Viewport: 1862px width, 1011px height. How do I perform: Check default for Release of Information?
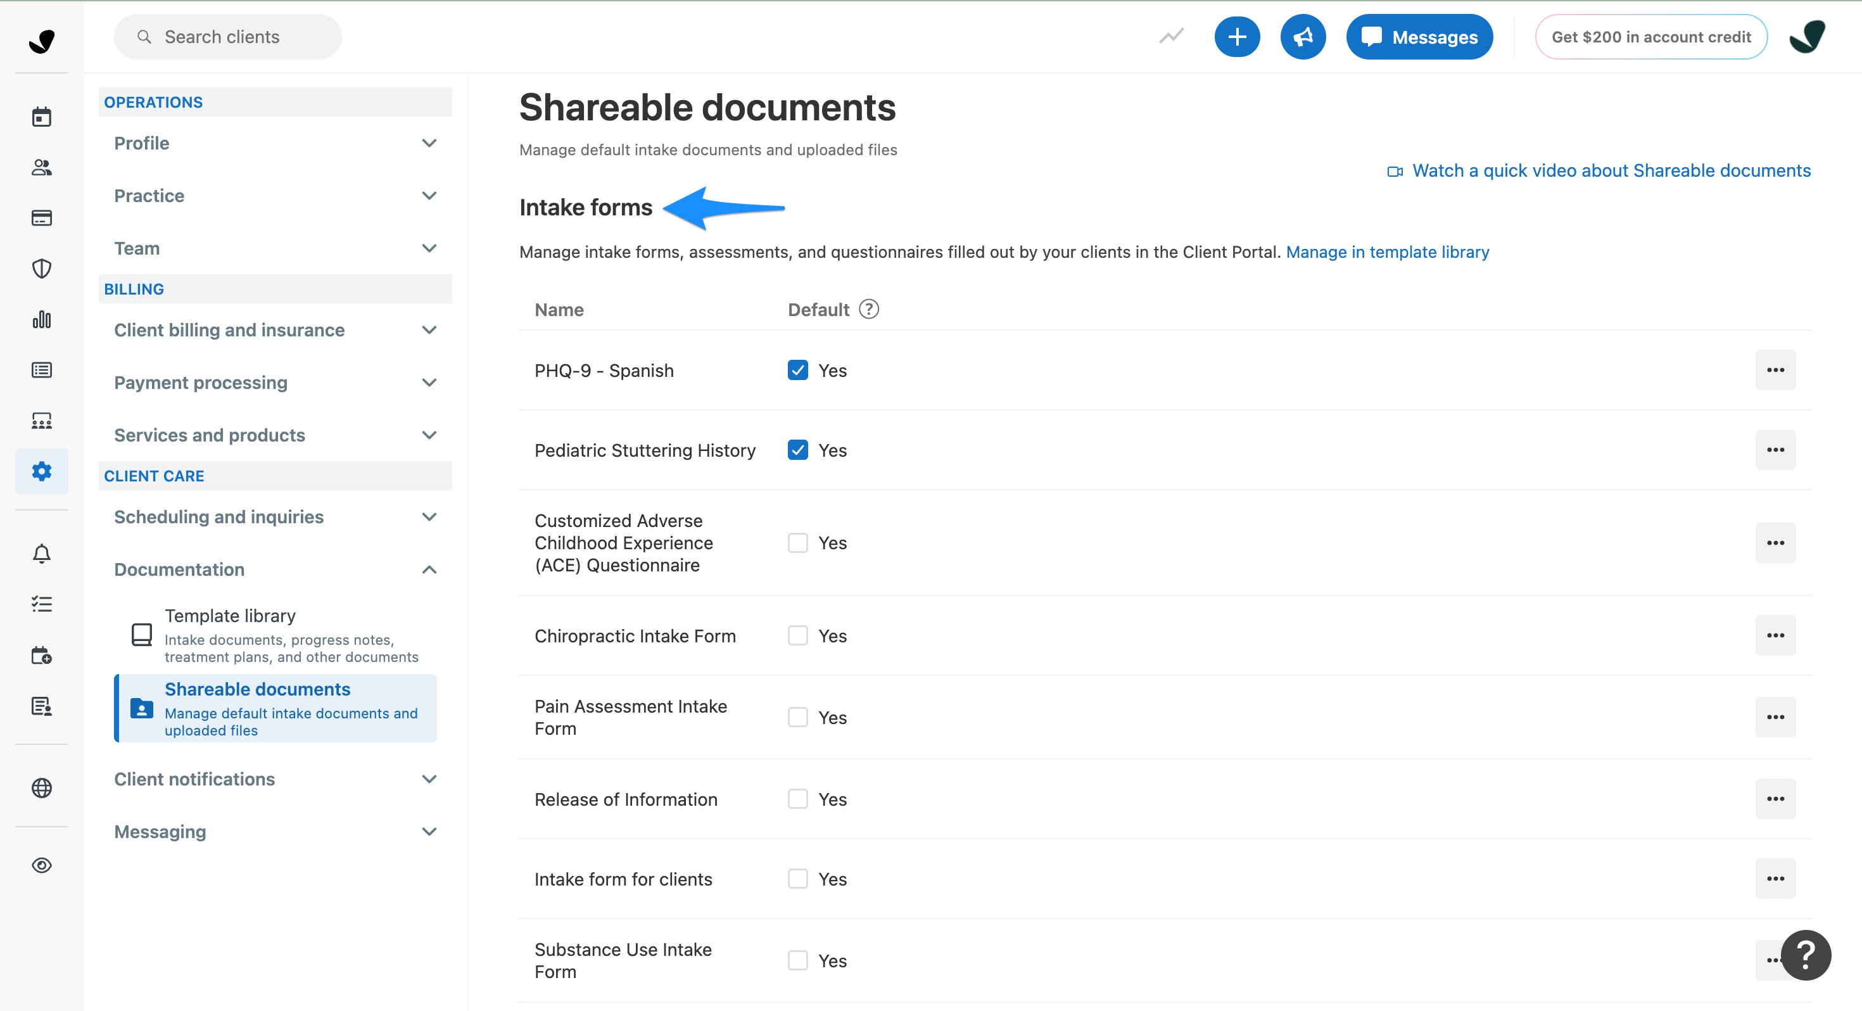pyautogui.click(x=797, y=799)
